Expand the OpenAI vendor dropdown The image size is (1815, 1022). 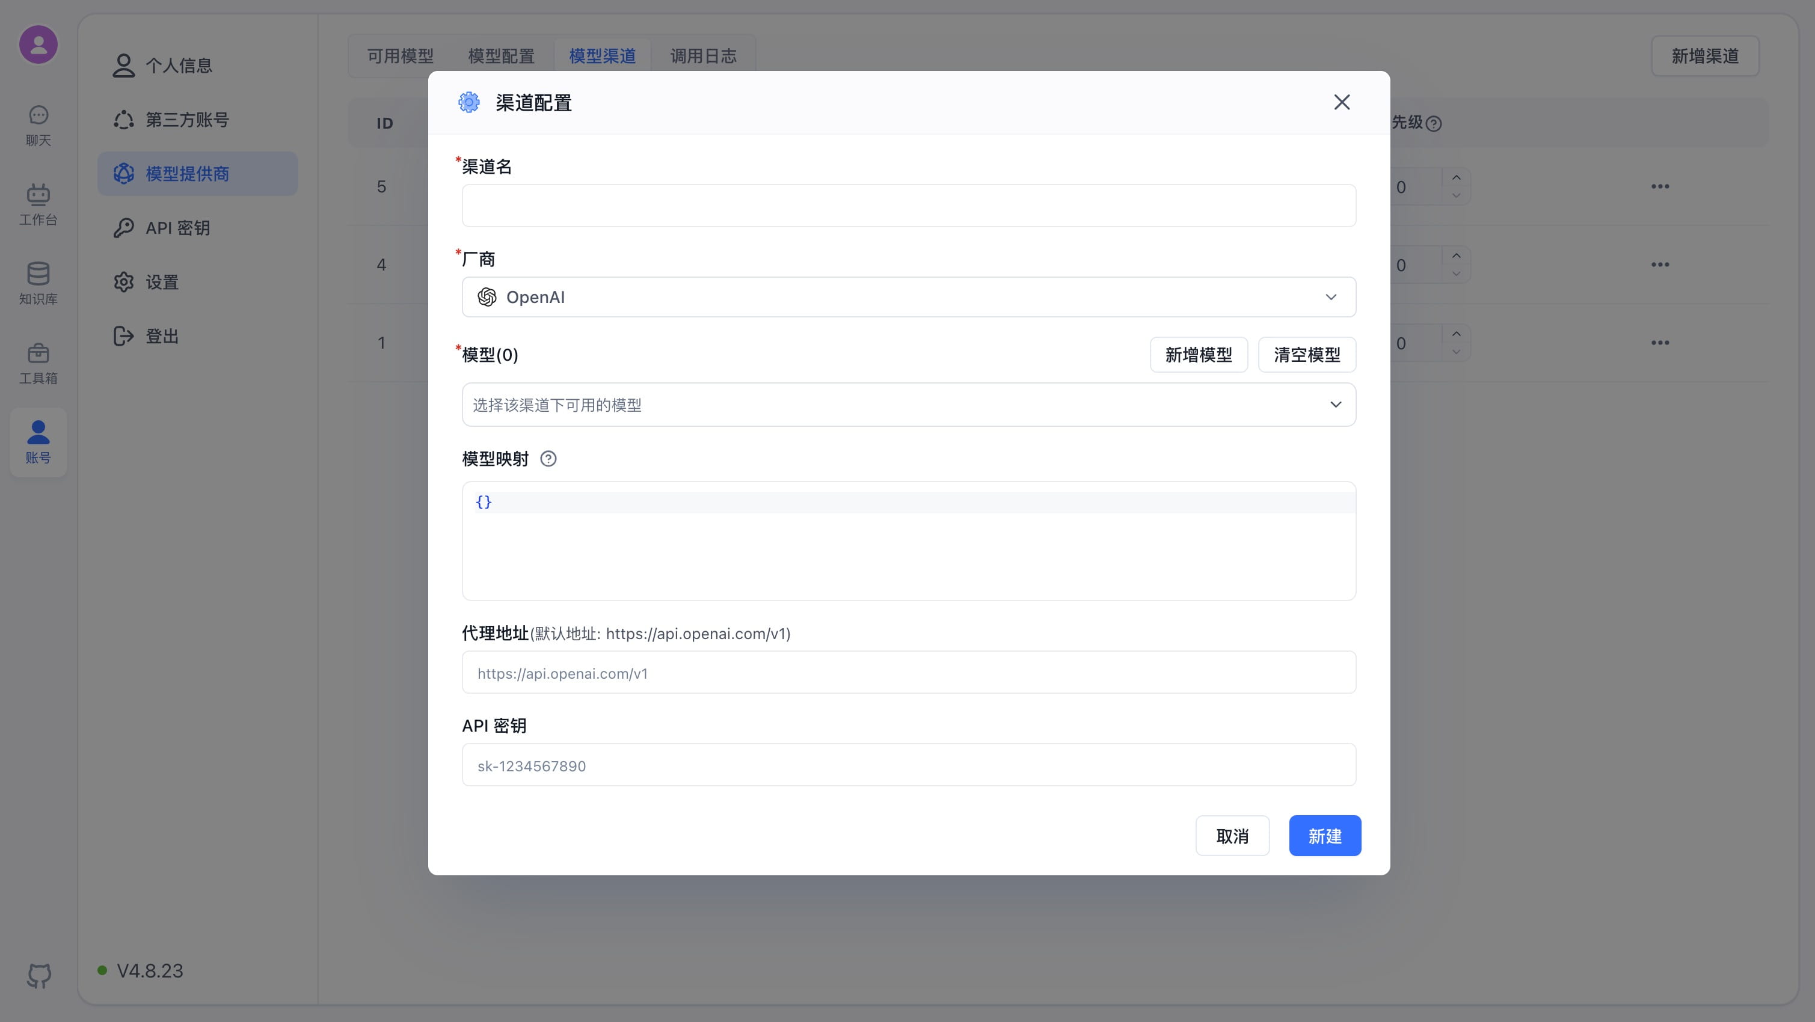[908, 297]
